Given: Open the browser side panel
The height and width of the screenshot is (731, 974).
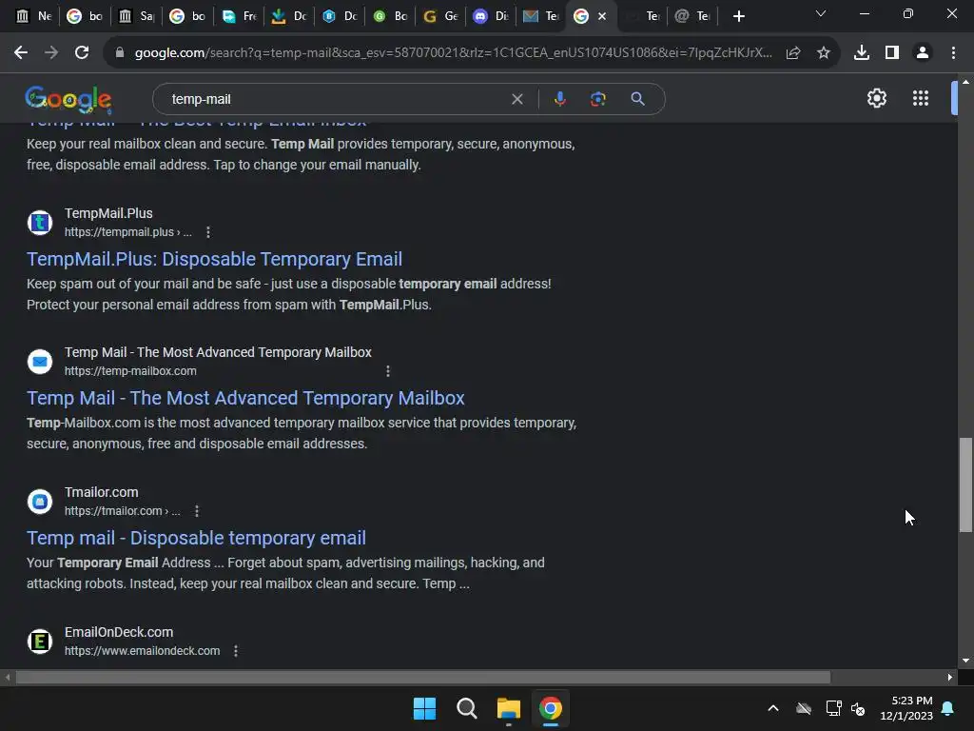Looking at the screenshot, I should 892,53.
